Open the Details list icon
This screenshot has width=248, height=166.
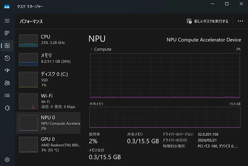pos(7,95)
